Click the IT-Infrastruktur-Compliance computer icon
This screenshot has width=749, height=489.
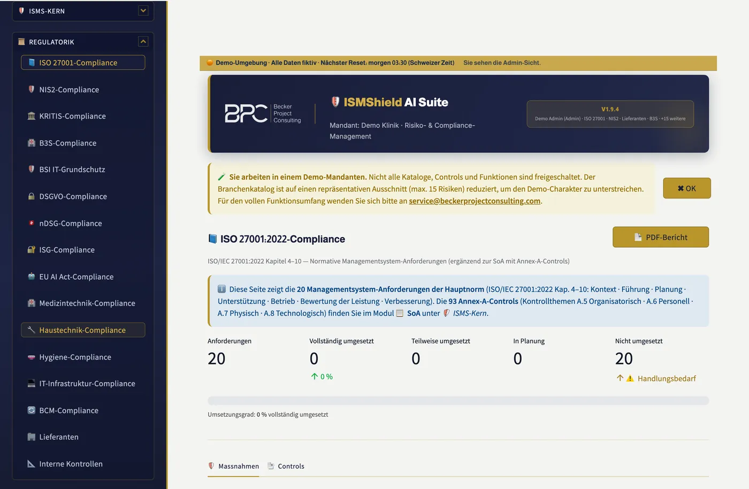click(32, 384)
